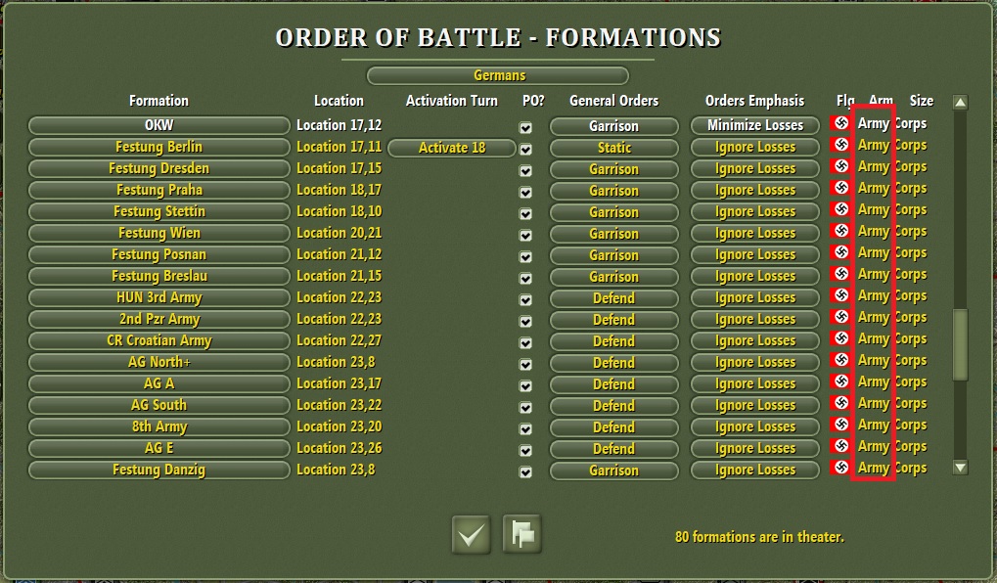Viewport: 997px width, 583px height.
Task: Toggle AG A's PO? checkbox
Action: click(525, 383)
